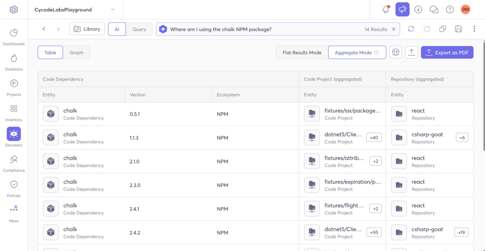
Task: Open the Dashboards sidebar section
Action: coord(14,37)
